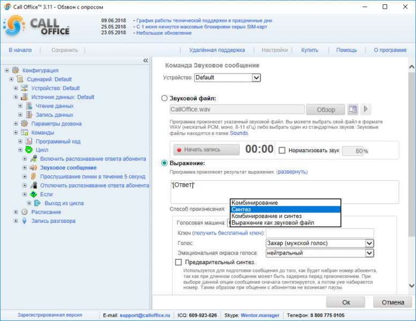Enable Предварительный синтез checkbox
The height and width of the screenshot is (321, 416).
tap(179, 262)
